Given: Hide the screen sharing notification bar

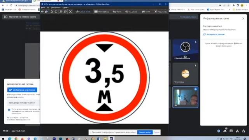Looking at the screenshot, I should (156, 132).
